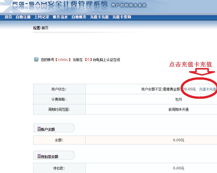Click the 0.00元 value in the 余额 row

178,140
